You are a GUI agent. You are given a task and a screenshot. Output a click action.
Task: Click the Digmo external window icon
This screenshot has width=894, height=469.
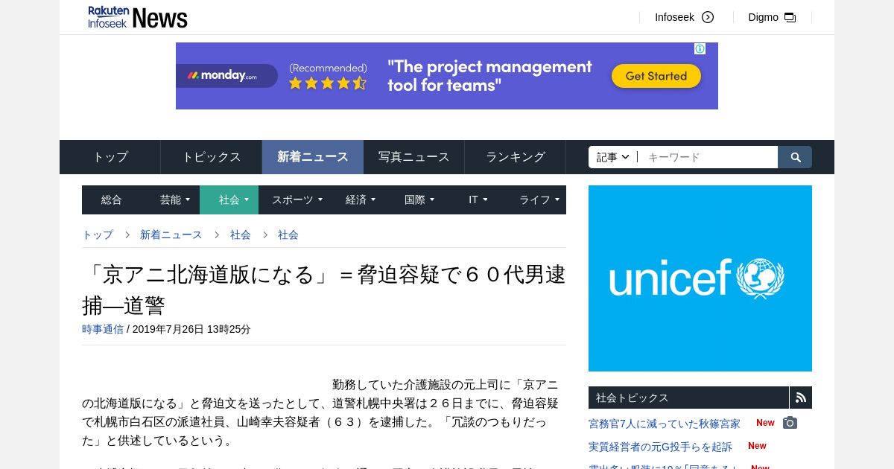[x=790, y=17]
